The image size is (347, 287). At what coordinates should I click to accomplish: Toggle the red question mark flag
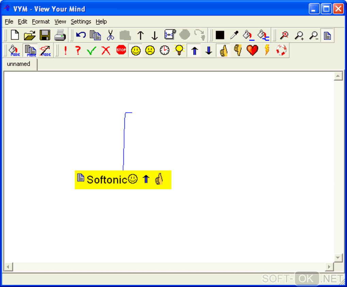coord(78,50)
